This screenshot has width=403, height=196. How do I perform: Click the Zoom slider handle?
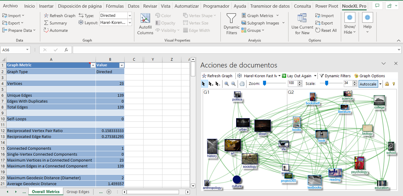click(265, 83)
